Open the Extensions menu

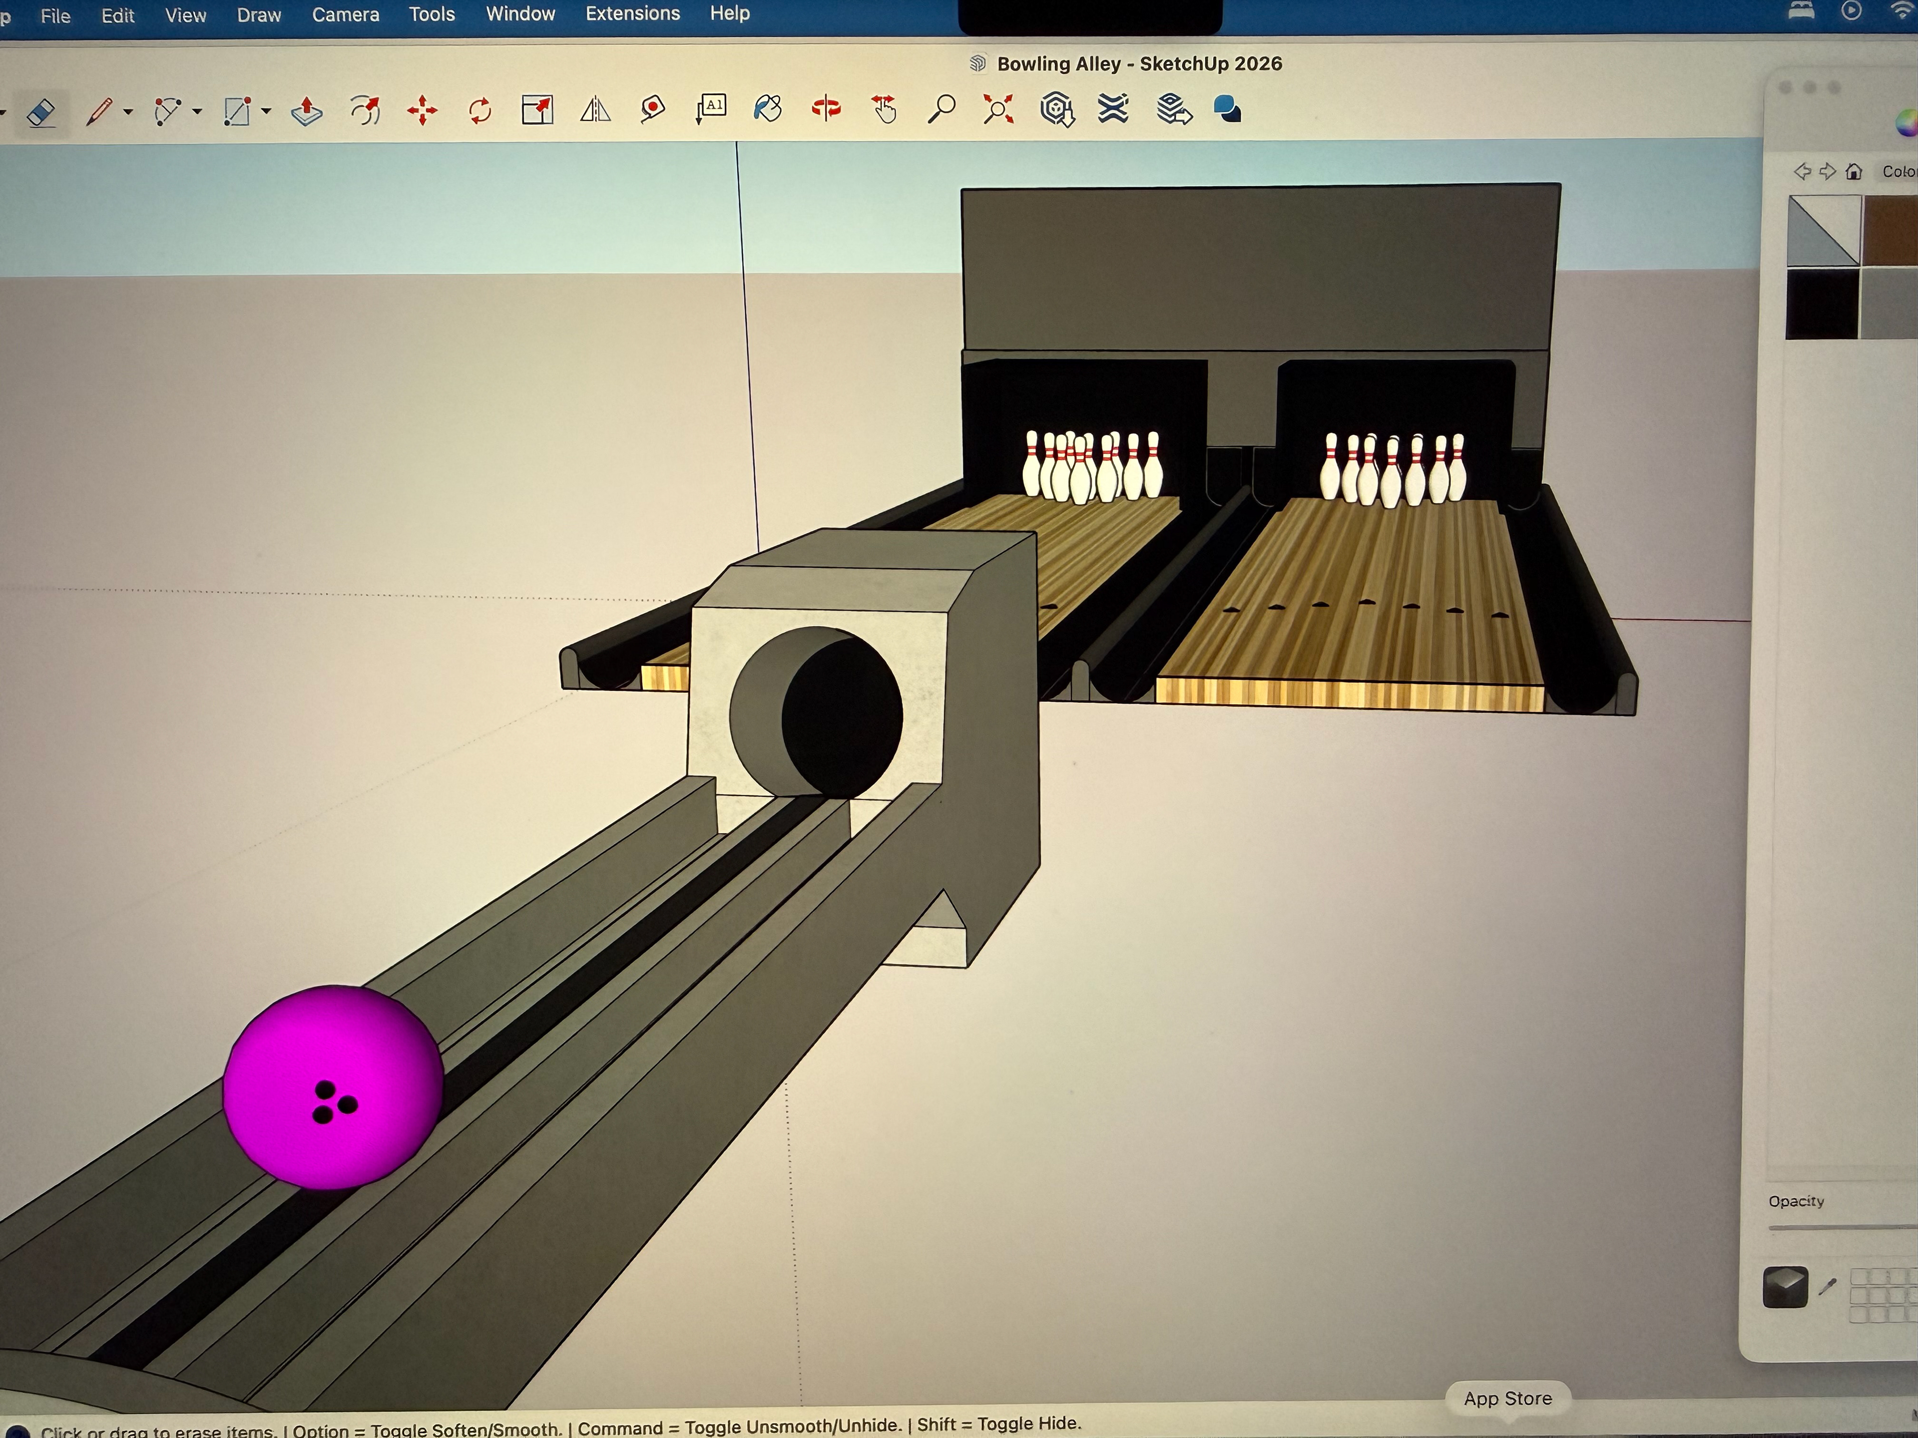[x=632, y=14]
